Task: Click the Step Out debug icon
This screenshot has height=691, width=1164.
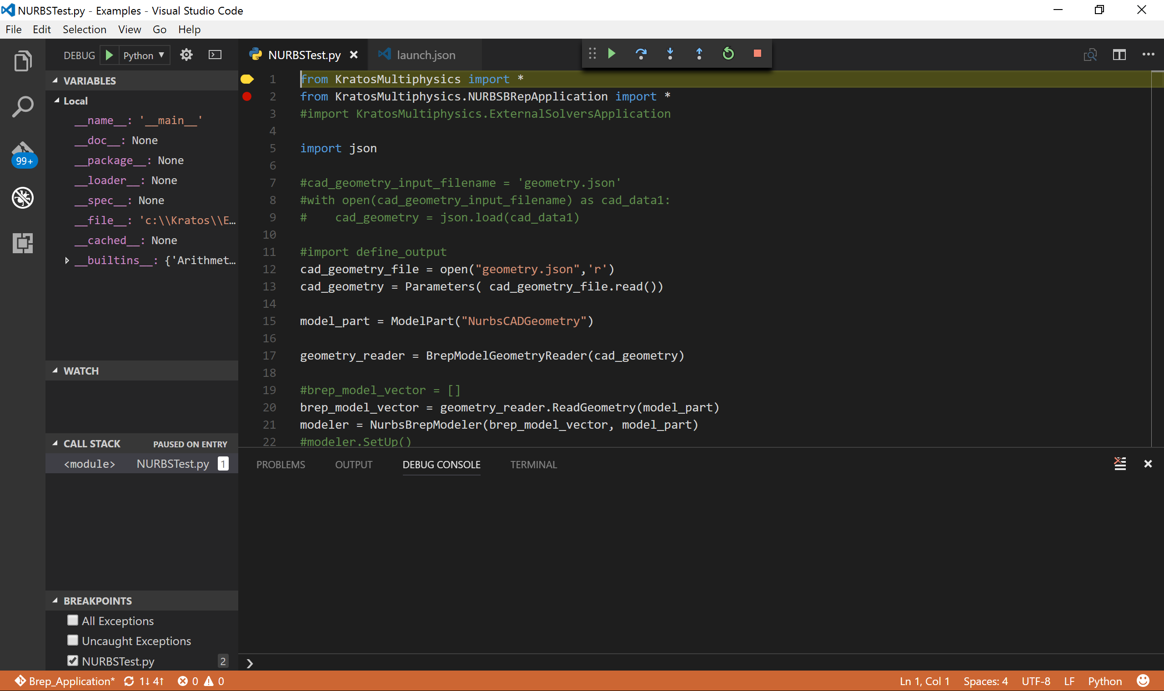Action: click(699, 54)
